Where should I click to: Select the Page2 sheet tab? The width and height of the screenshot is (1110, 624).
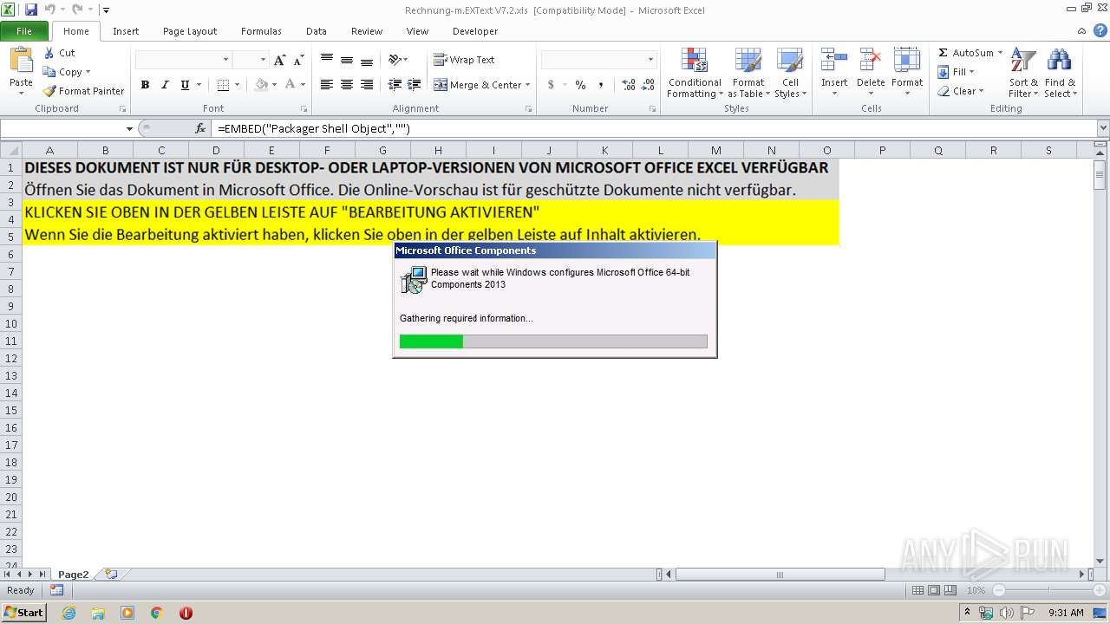74,574
